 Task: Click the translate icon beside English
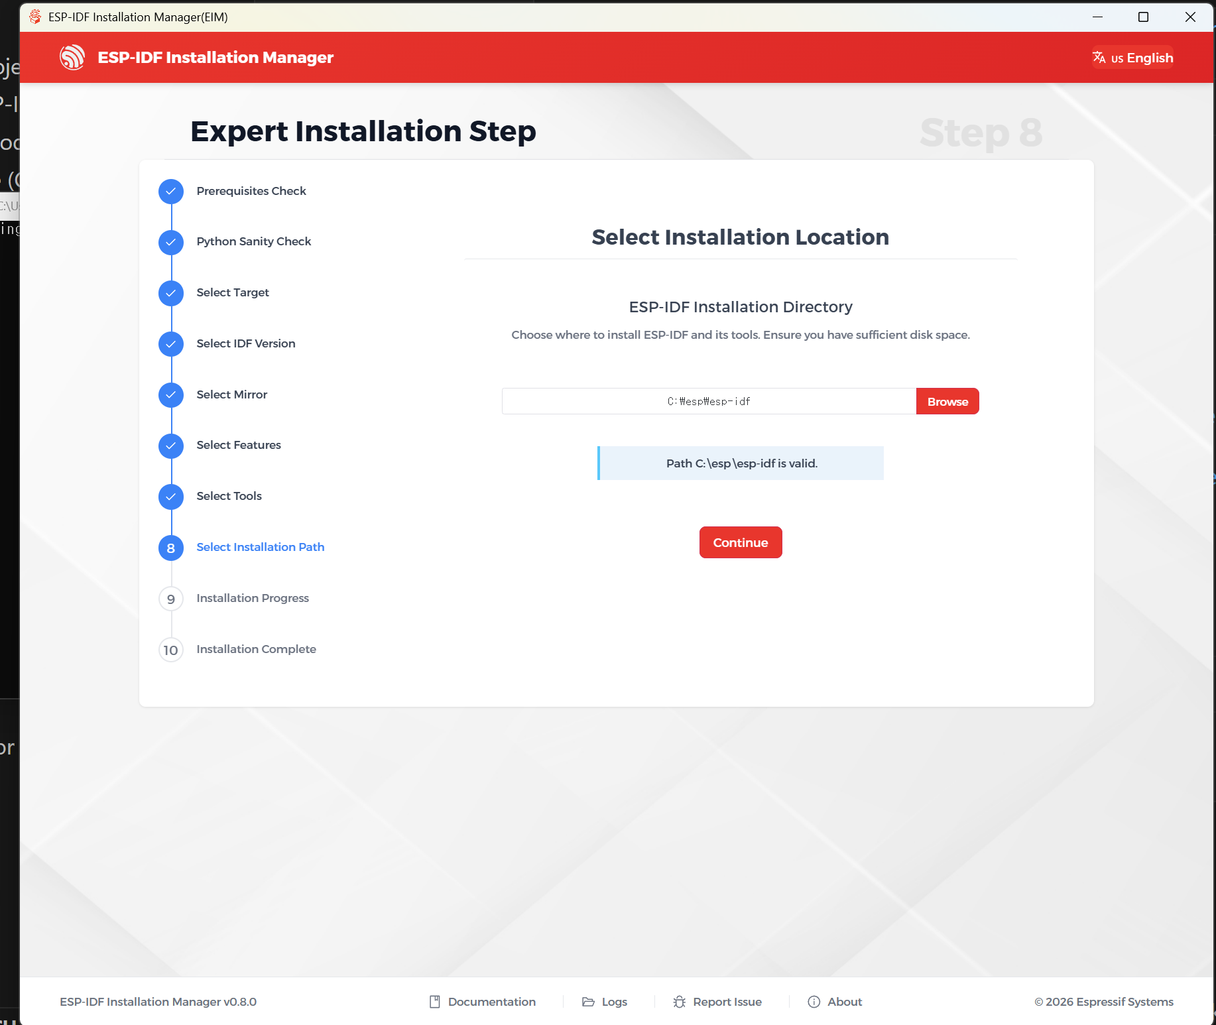pyautogui.click(x=1099, y=58)
